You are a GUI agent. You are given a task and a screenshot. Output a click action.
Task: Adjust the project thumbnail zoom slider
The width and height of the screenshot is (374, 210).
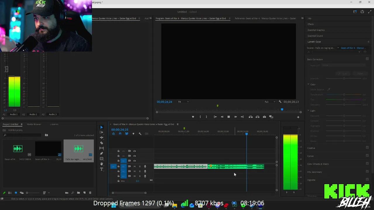tap(33, 193)
